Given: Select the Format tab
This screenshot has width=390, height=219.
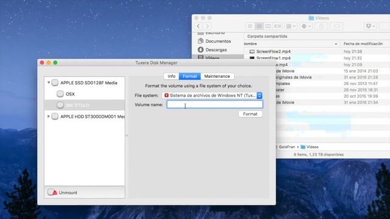Looking at the screenshot, I should [190, 76].
